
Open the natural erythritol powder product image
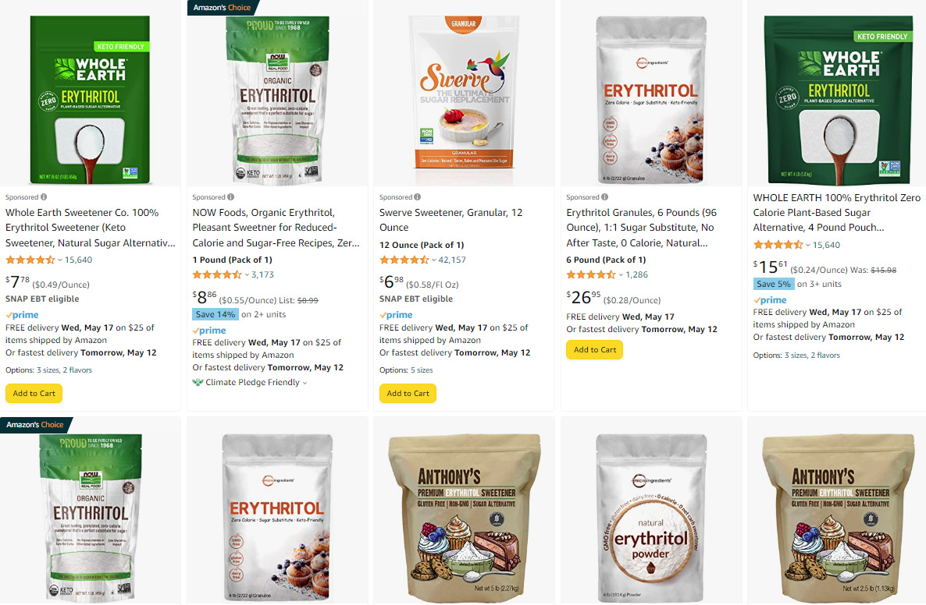[x=651, y=518]
